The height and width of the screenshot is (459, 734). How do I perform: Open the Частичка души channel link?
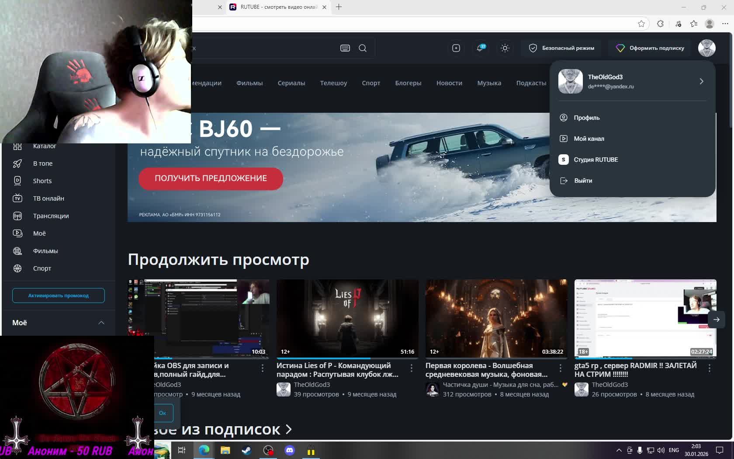(x=501, y=385)
